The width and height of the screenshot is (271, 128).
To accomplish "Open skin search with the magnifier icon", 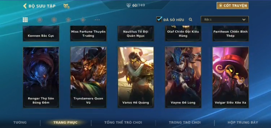I will (x=191, y=20).
